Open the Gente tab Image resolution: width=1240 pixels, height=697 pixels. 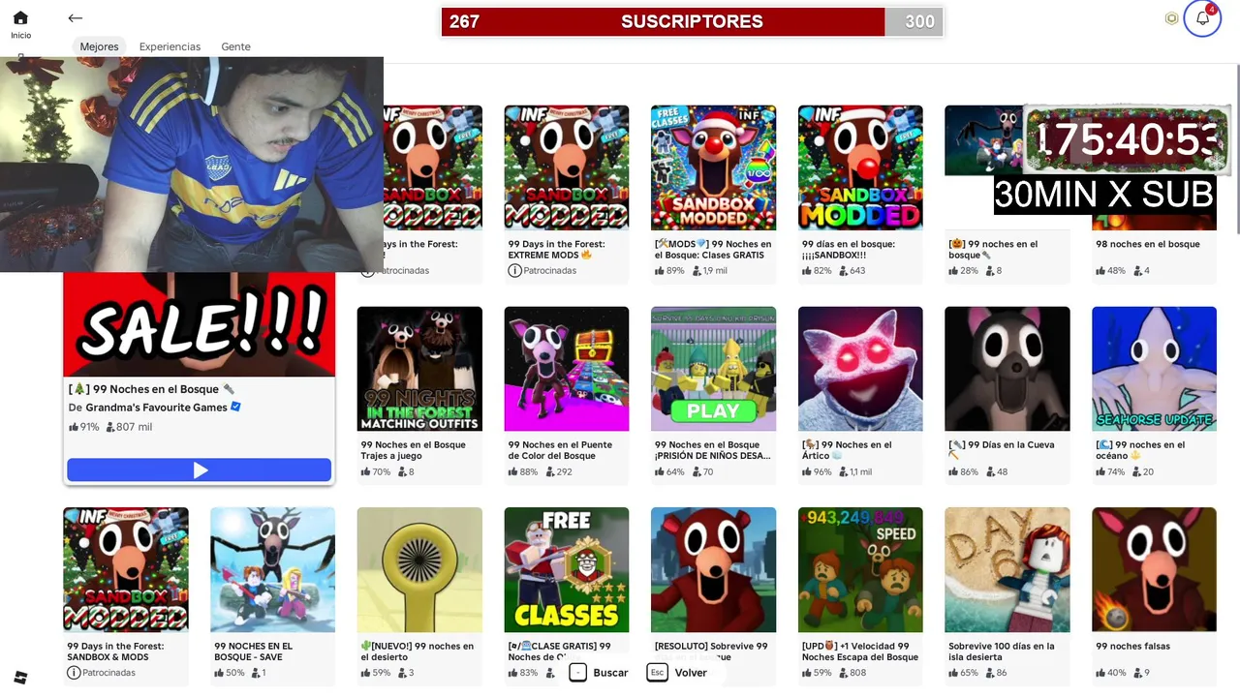tap(235, 46)
